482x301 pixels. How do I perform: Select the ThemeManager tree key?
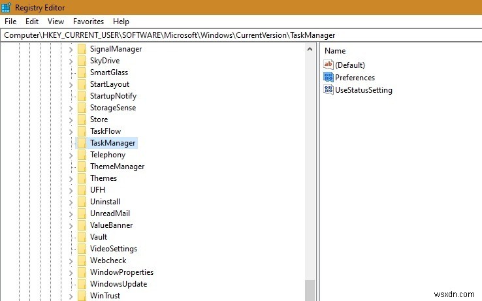click(117, 166)
